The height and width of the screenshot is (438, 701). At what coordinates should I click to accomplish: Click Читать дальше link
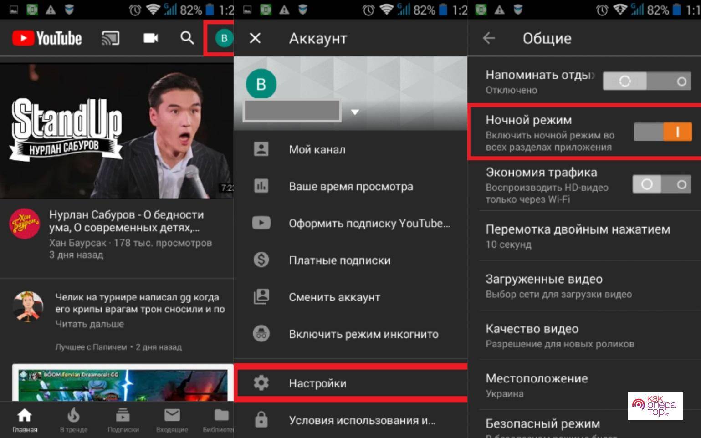coord(89,324)
